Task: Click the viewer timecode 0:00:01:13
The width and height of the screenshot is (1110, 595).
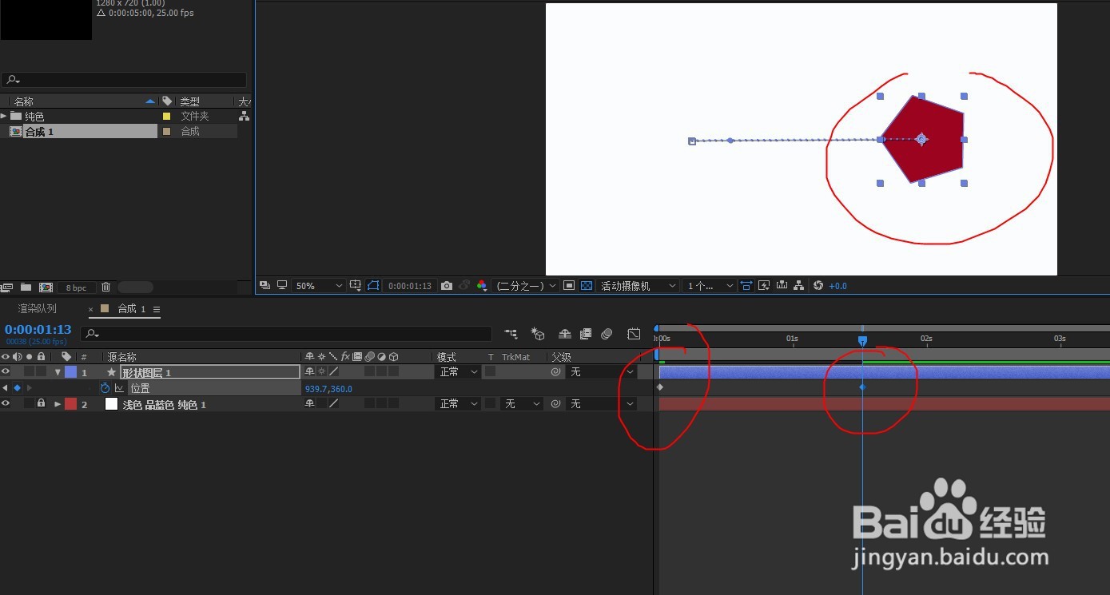Action: 410,286
